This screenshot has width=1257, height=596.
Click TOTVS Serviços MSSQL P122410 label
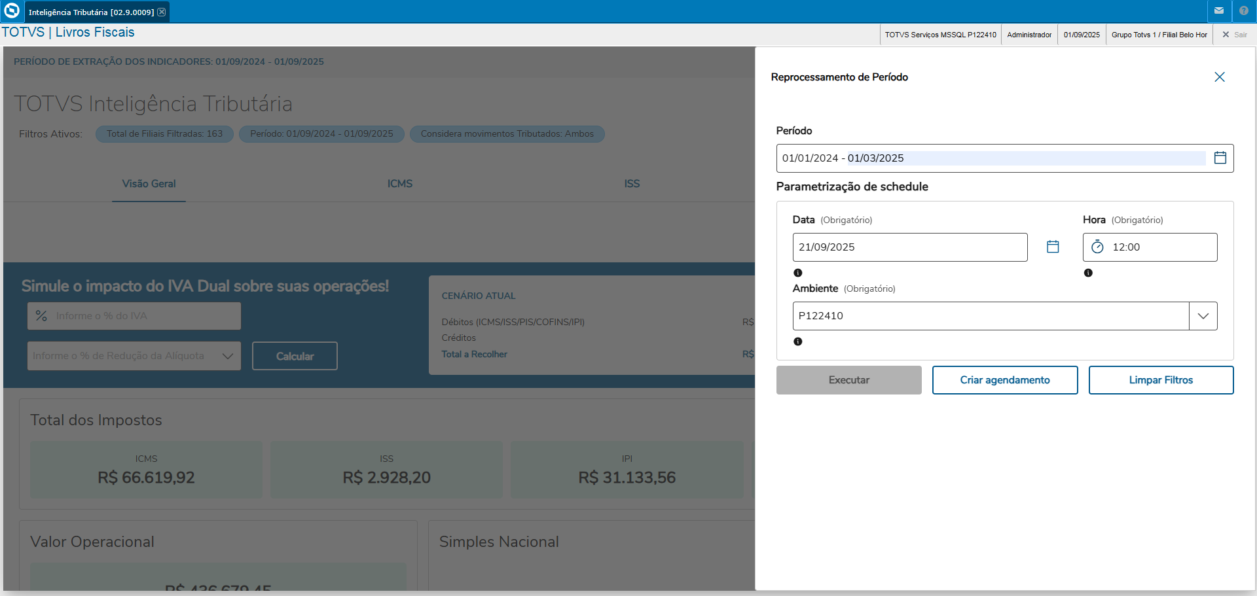pyautogui.click(x=941, y=35)
